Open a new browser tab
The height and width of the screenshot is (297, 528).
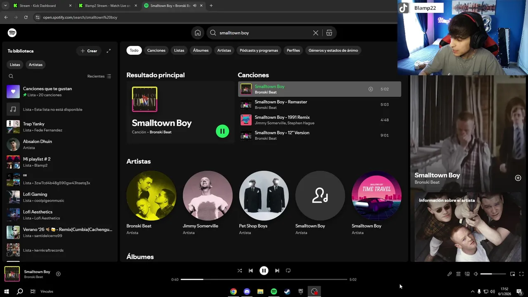point(211,6)
